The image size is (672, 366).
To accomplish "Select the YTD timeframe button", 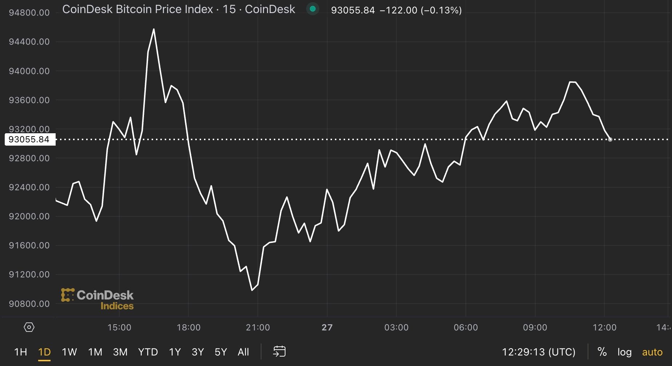I will click(148, 351).
